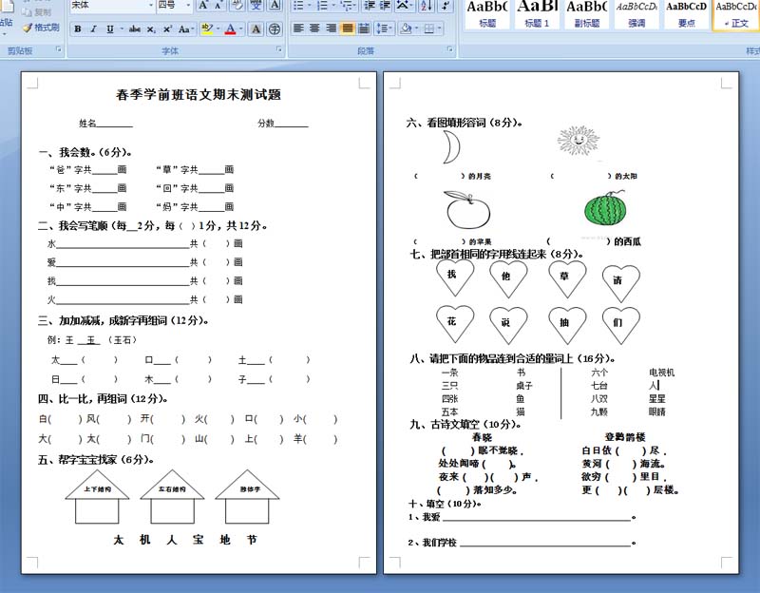The width and height of the screenshot is (760, 593).
Task: Click the Copy (复制) button
Action: (x=37, y=11)
